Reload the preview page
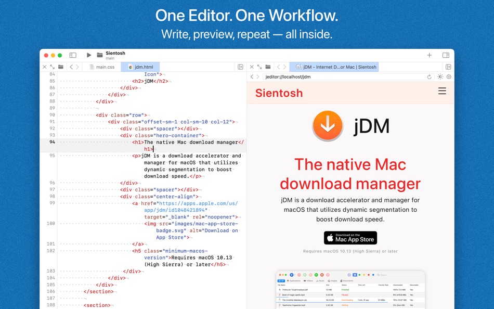This screenshot has height=309, width=494. click(429, 76)
